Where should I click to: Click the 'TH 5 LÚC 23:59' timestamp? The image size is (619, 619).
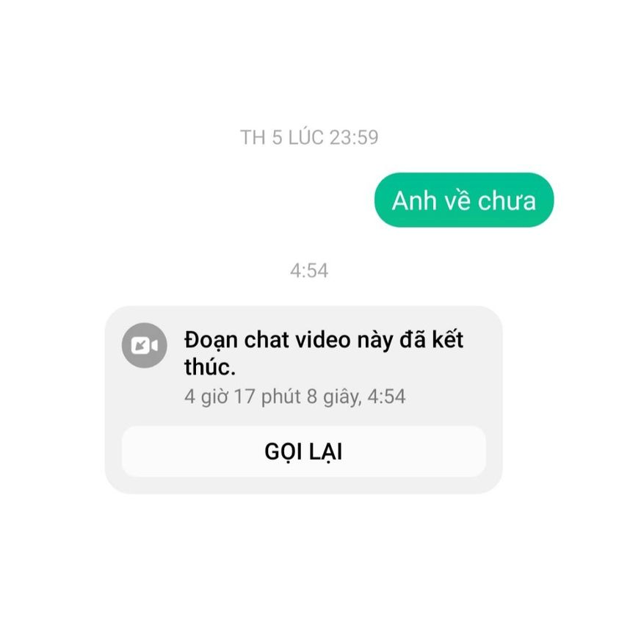(x=309, y=137)
